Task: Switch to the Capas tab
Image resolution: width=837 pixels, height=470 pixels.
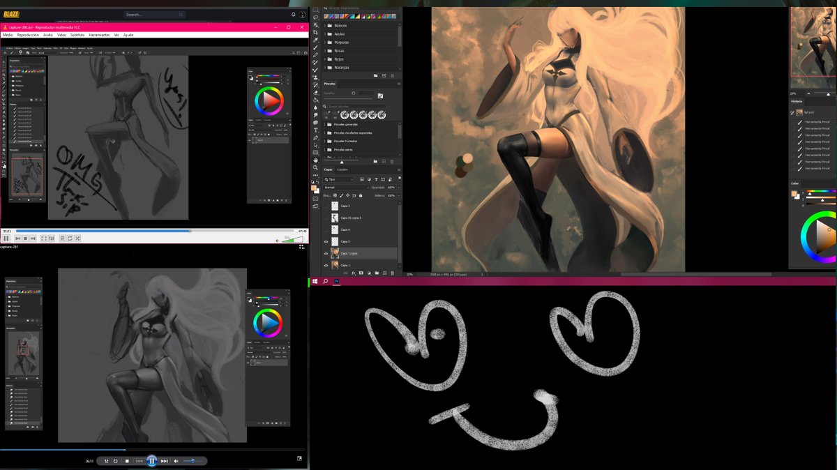Action: tap(328, 169)
